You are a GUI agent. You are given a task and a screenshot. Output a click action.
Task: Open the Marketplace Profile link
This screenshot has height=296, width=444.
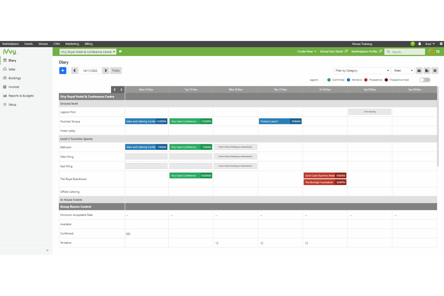[367, 52]
